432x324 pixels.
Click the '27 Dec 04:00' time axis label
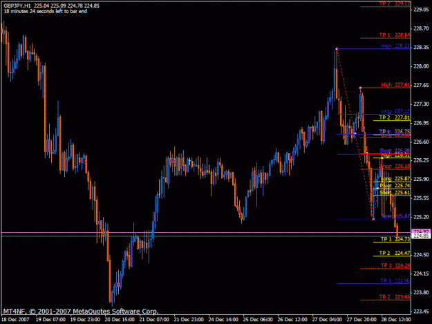coord(327,320)
